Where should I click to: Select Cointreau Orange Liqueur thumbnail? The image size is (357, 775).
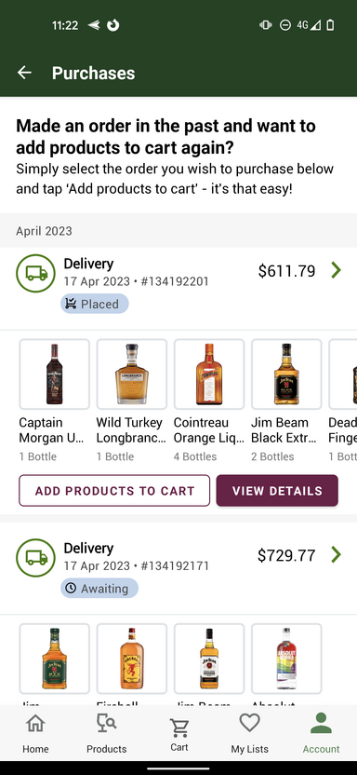[209, 374]
